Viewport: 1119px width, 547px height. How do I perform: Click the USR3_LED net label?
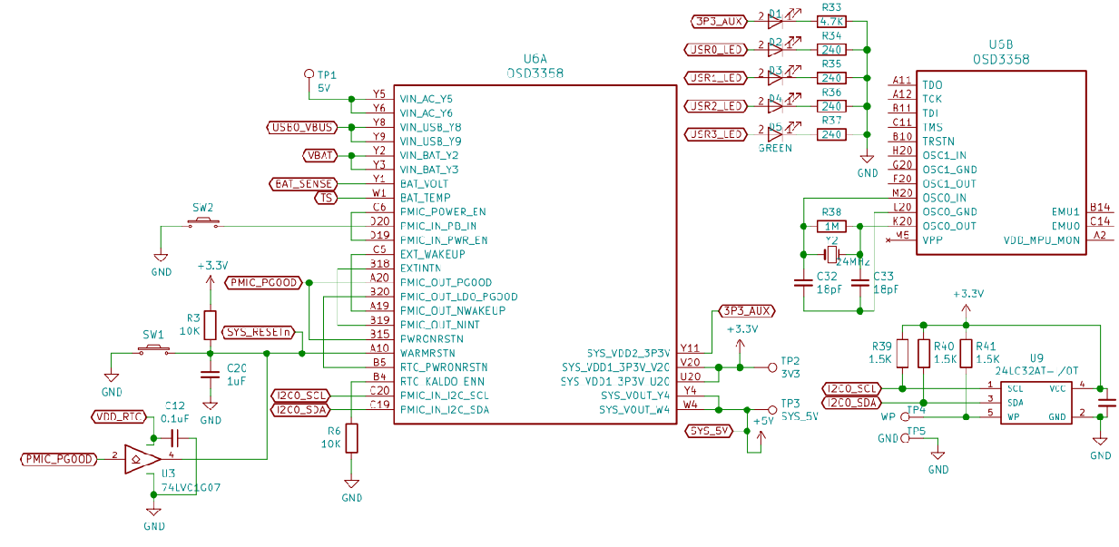[x=716, y=134]
